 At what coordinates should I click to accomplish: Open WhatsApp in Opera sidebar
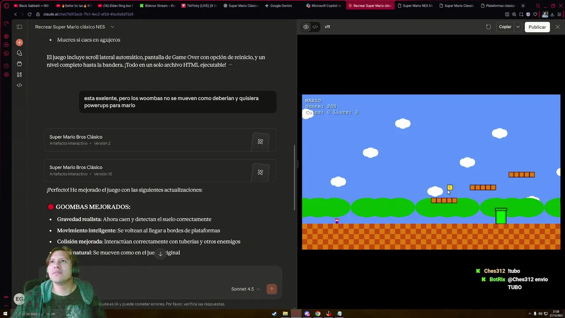(x=6, y=53)
